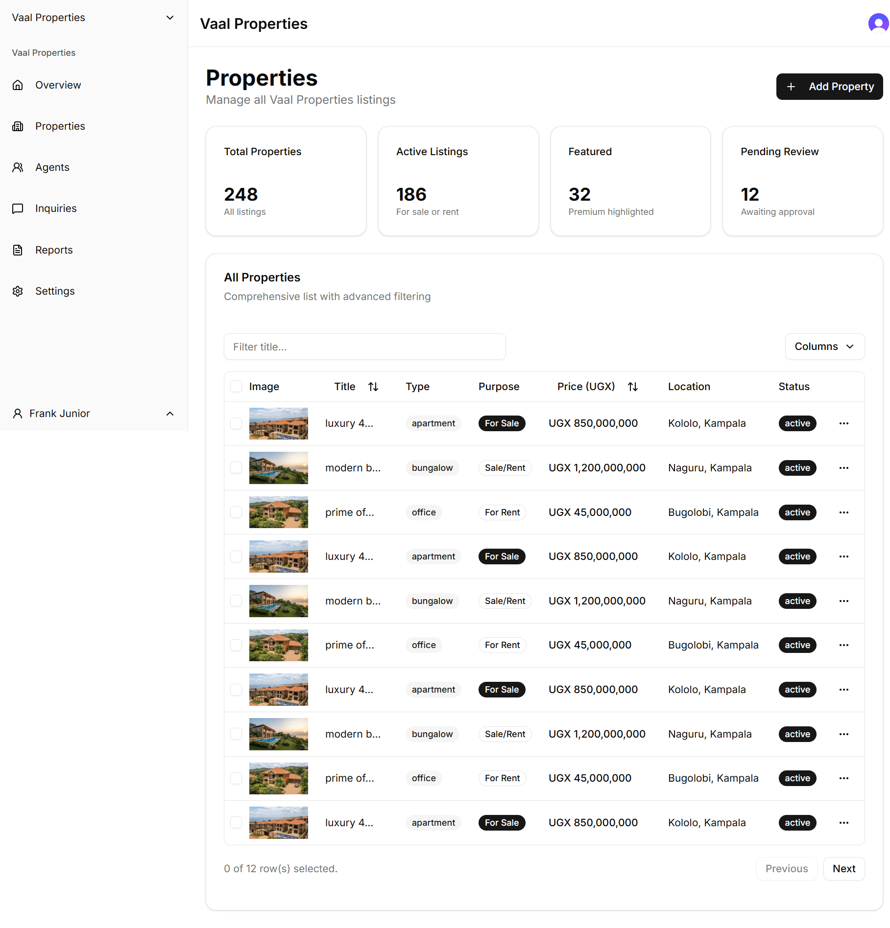
Task: Click the Filter title input field
Action: coord(365,347)
